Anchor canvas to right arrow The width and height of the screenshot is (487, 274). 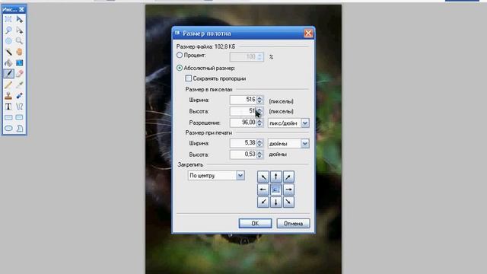point(288,190)
